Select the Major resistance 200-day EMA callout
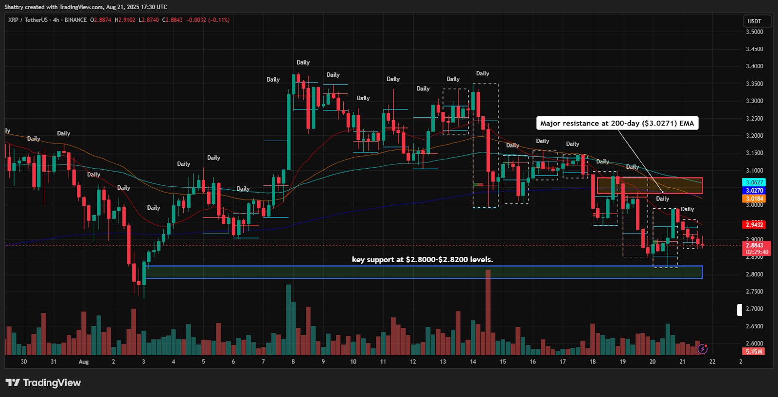 (617, 123)
